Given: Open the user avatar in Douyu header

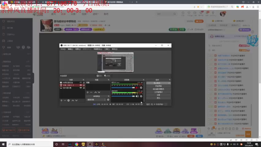Looking at the screenshot, I should [223, 14].
